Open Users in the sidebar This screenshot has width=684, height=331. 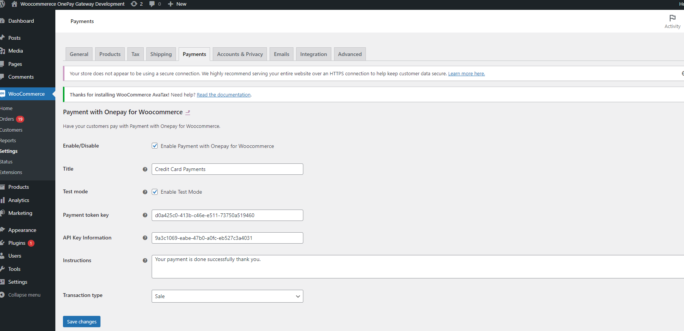pyautogui.click(x=15, y=256)
